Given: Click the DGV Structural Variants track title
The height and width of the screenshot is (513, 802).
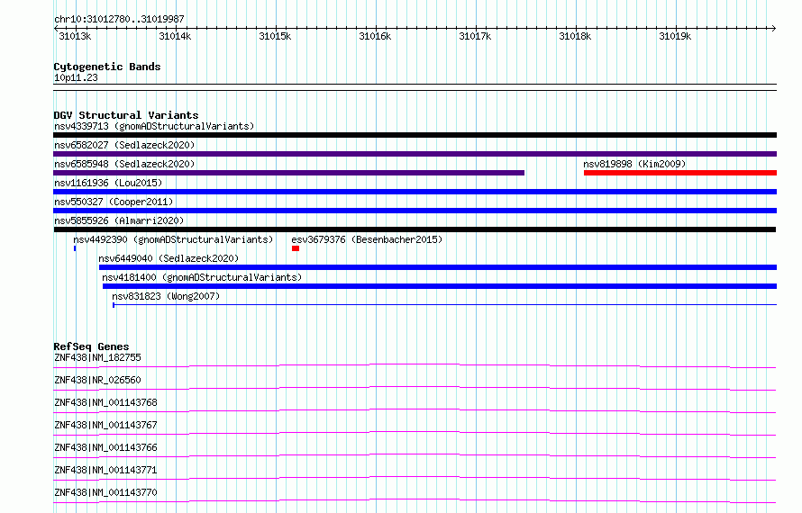Looking at the screenshot, I should tap(126, 115).
